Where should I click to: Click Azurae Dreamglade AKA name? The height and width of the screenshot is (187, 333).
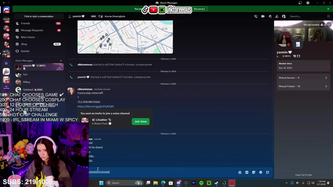[x=115, y=16]
